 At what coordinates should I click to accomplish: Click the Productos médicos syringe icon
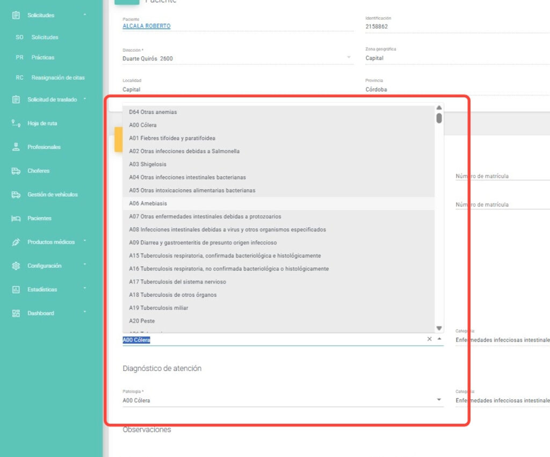pyautogui.click(x=16, y=242)
